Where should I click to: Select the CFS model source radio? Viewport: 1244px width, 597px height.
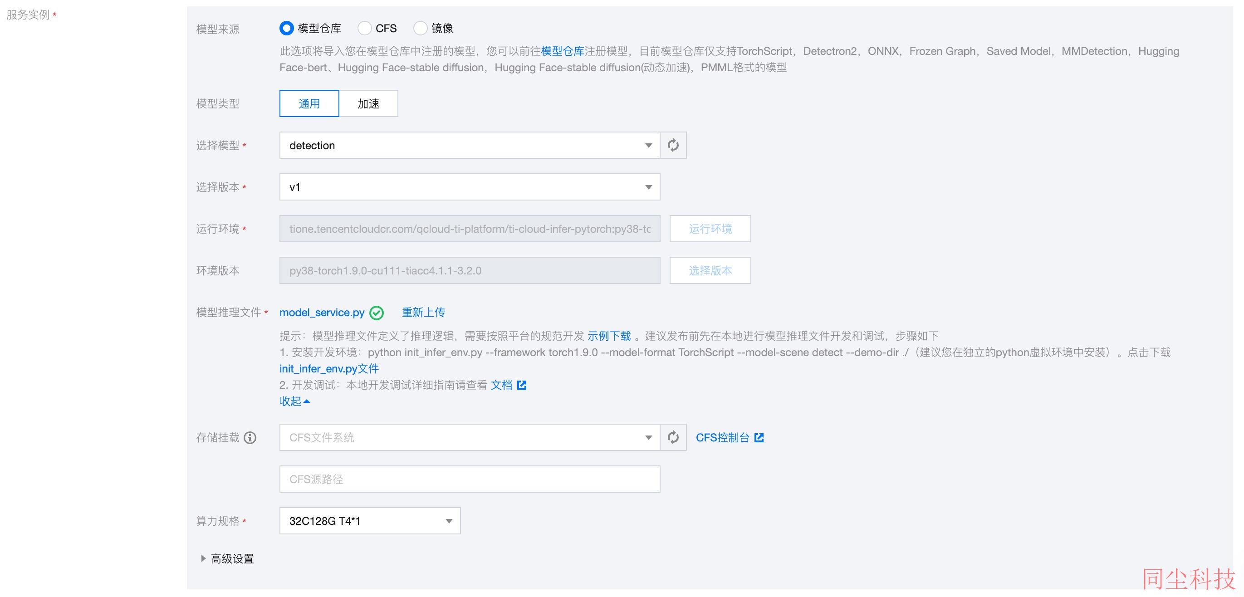[365, 28]
